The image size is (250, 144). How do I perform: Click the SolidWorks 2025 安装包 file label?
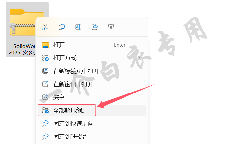(x=22, y=49)
